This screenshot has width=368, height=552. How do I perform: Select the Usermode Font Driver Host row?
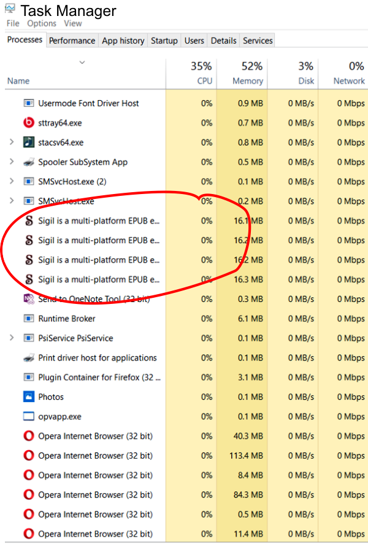tap(186, 103)
